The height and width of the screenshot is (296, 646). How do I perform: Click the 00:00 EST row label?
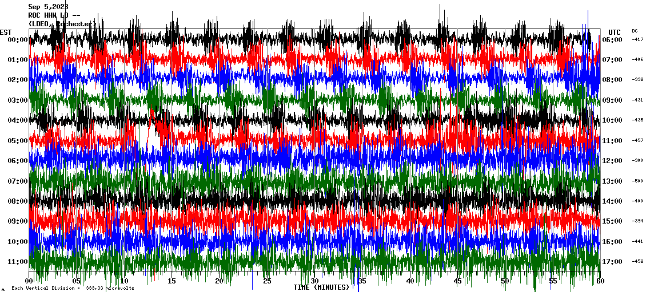coord(18,40)
